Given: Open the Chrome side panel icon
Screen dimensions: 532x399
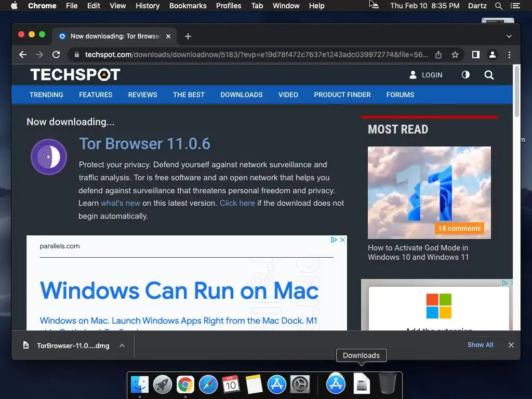Looking at the screenshot, I should click(476, 55).
